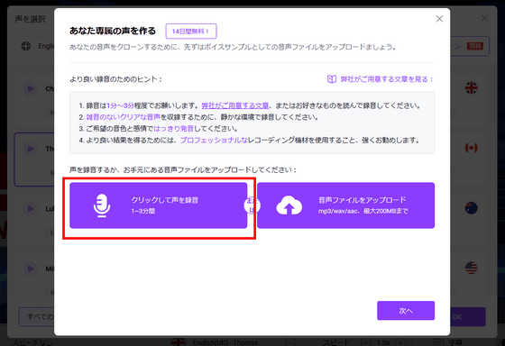Click the クリックして声を録音 label
This screenshot has height=346, width=505.
[164, 200]
